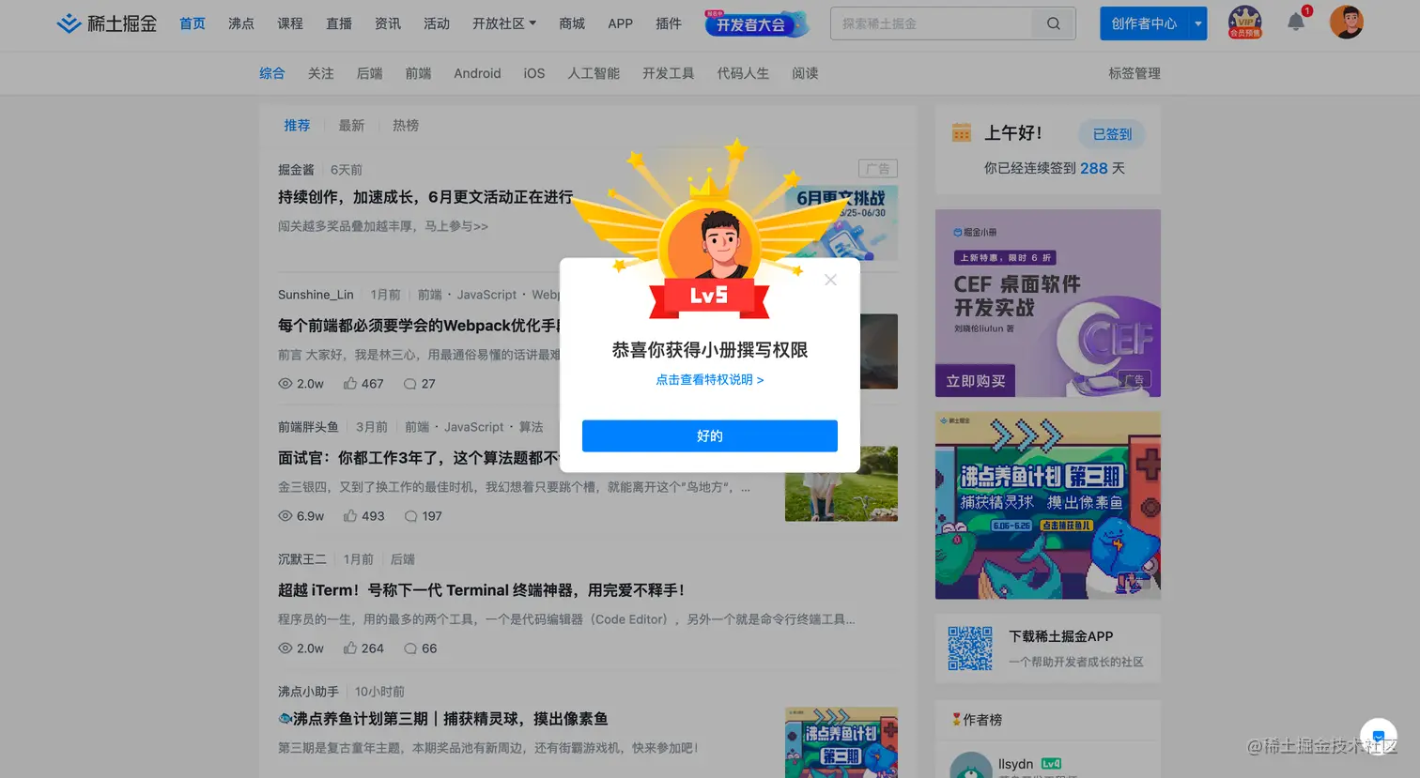Viewport: 1420px width, 778px height.
Task: Click the search magnifier icon
Action: click(x=1054, y=23)
